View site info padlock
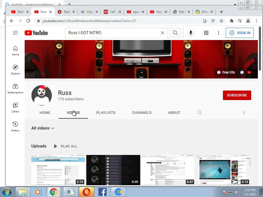 point(39,21)
